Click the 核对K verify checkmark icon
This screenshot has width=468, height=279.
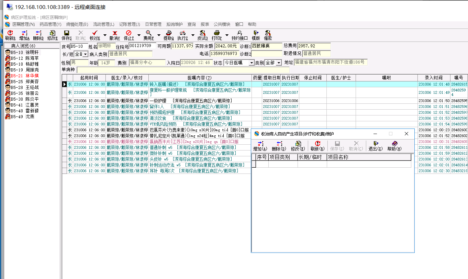pyautogui.click(x=94, y=33)
